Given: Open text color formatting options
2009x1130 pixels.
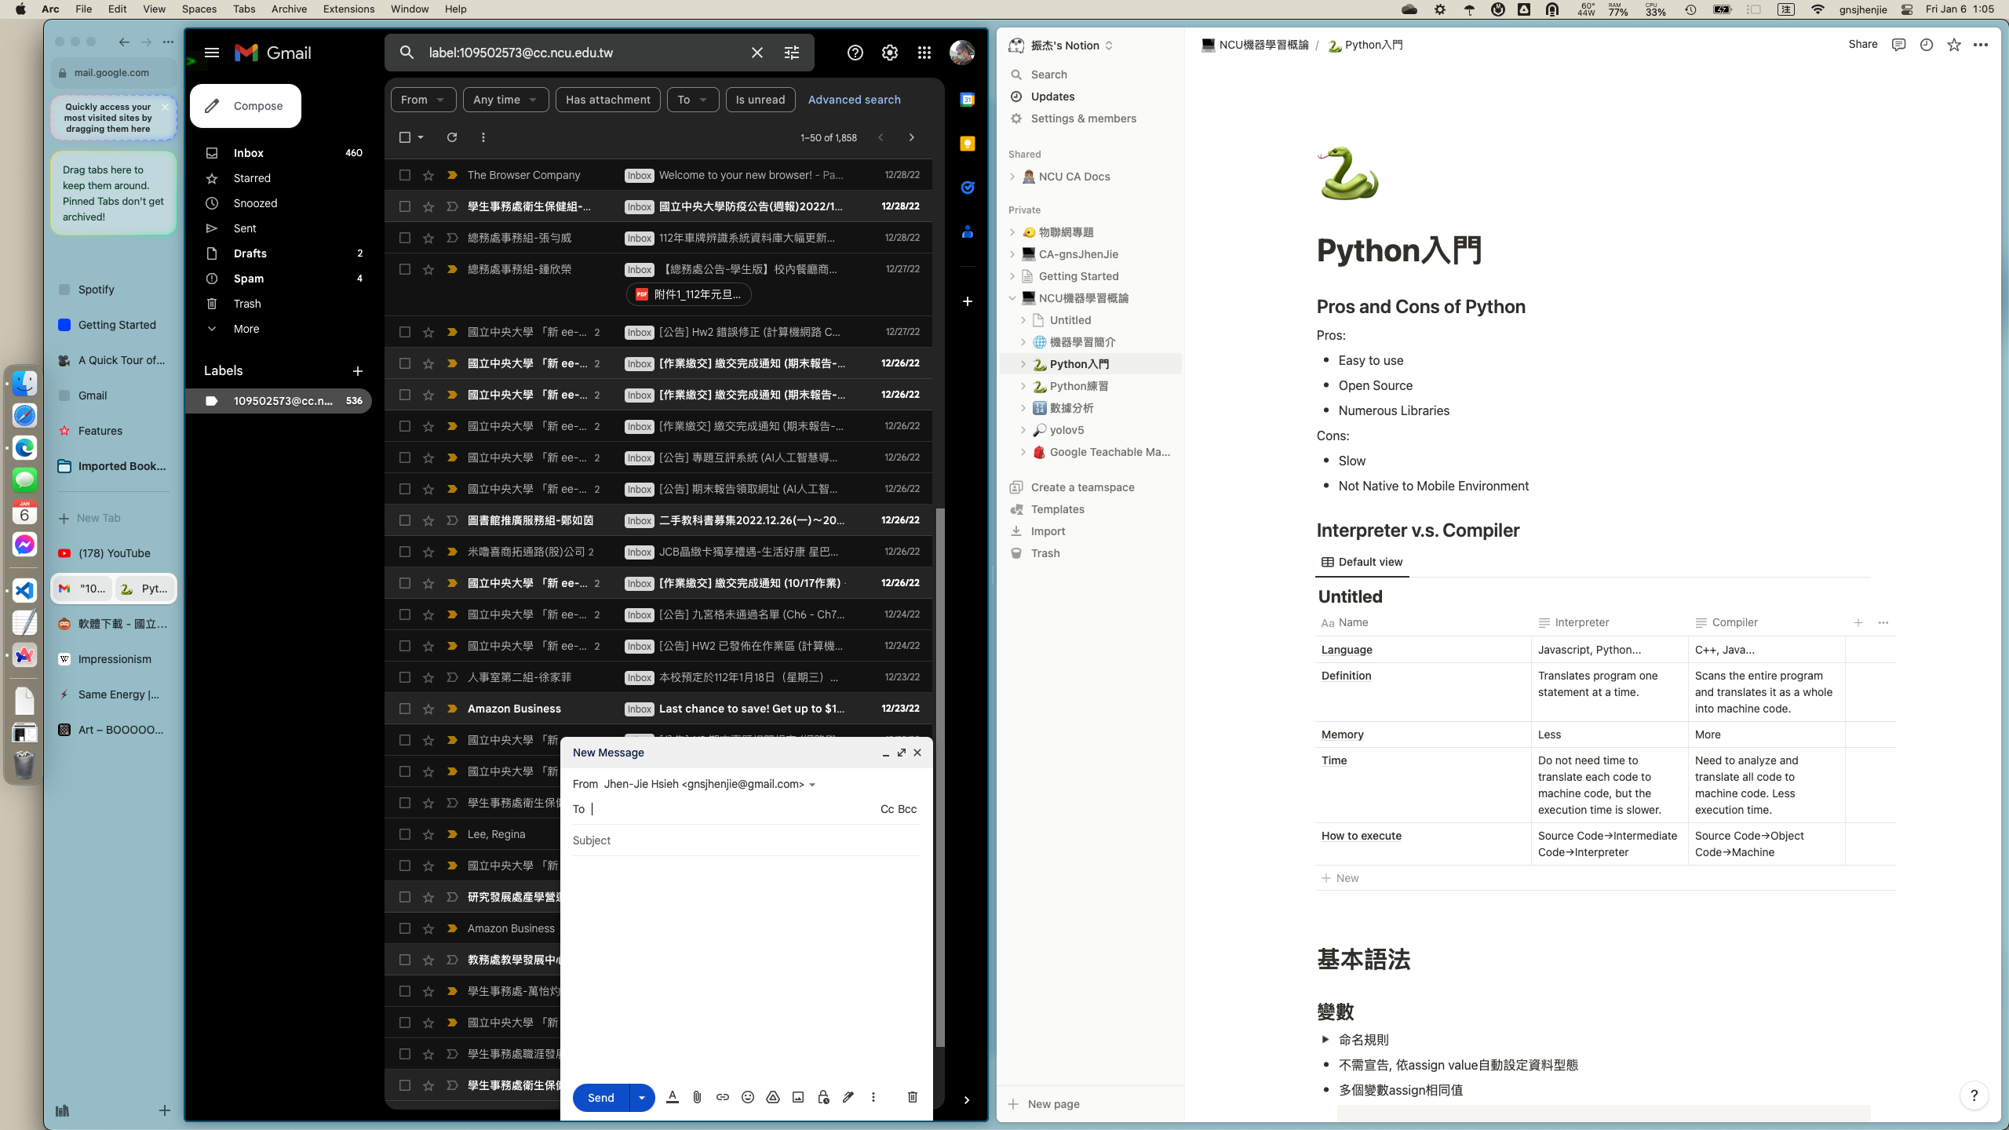Looking at the screenshot, I should [x=672, y=1097].
